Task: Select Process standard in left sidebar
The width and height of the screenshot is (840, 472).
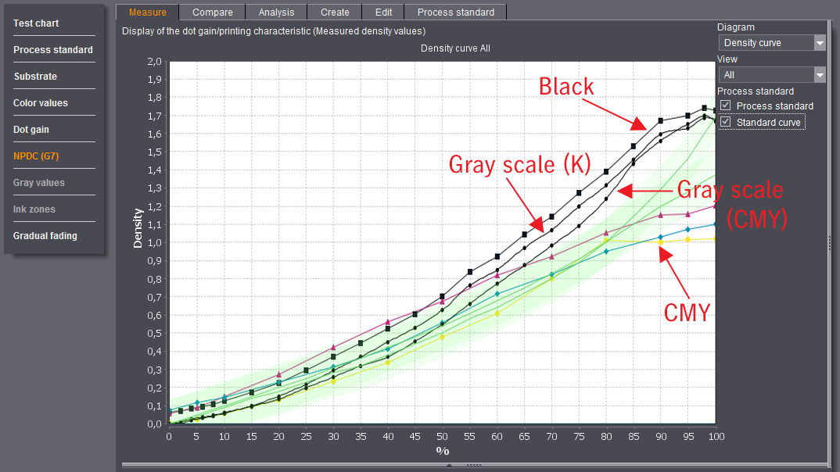Action: click(x=53, y=50)
